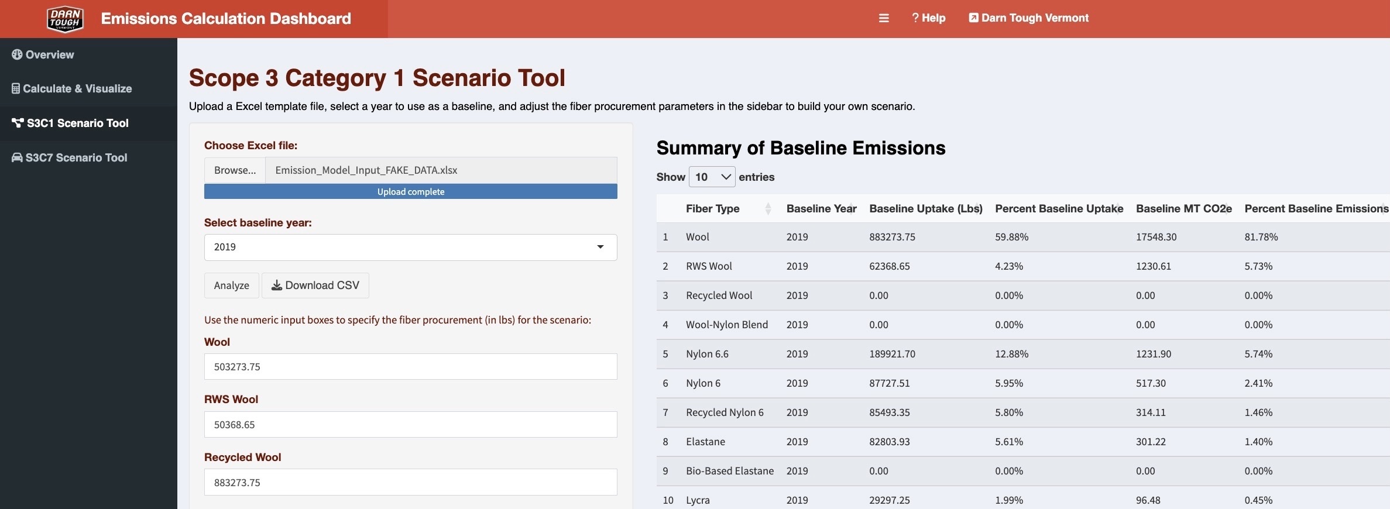Click the 81.78% emissions value
The height and width of the screenshot is (509, 1390).
tap(1261, 237)
